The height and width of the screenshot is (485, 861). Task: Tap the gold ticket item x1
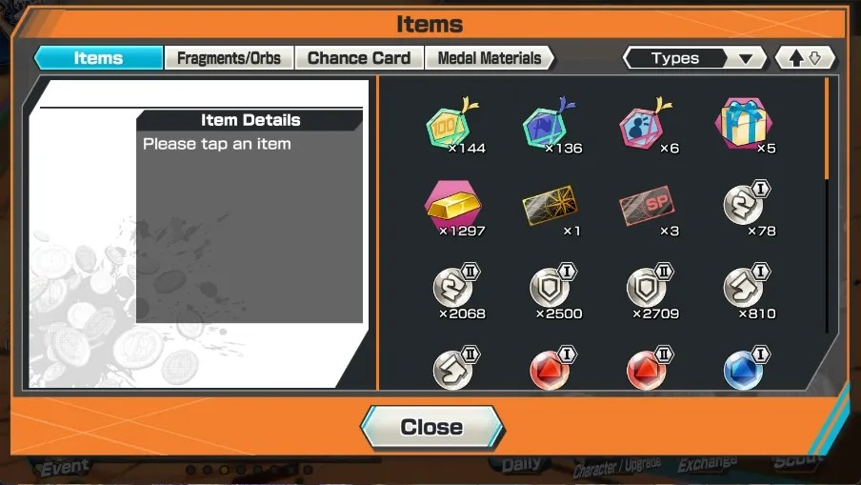[550, 209]
